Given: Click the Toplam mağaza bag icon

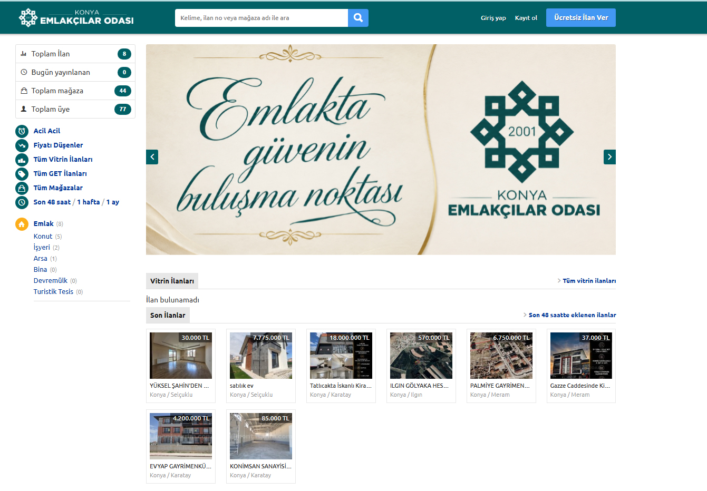Looking at the screenshot, I should point(24,91).
